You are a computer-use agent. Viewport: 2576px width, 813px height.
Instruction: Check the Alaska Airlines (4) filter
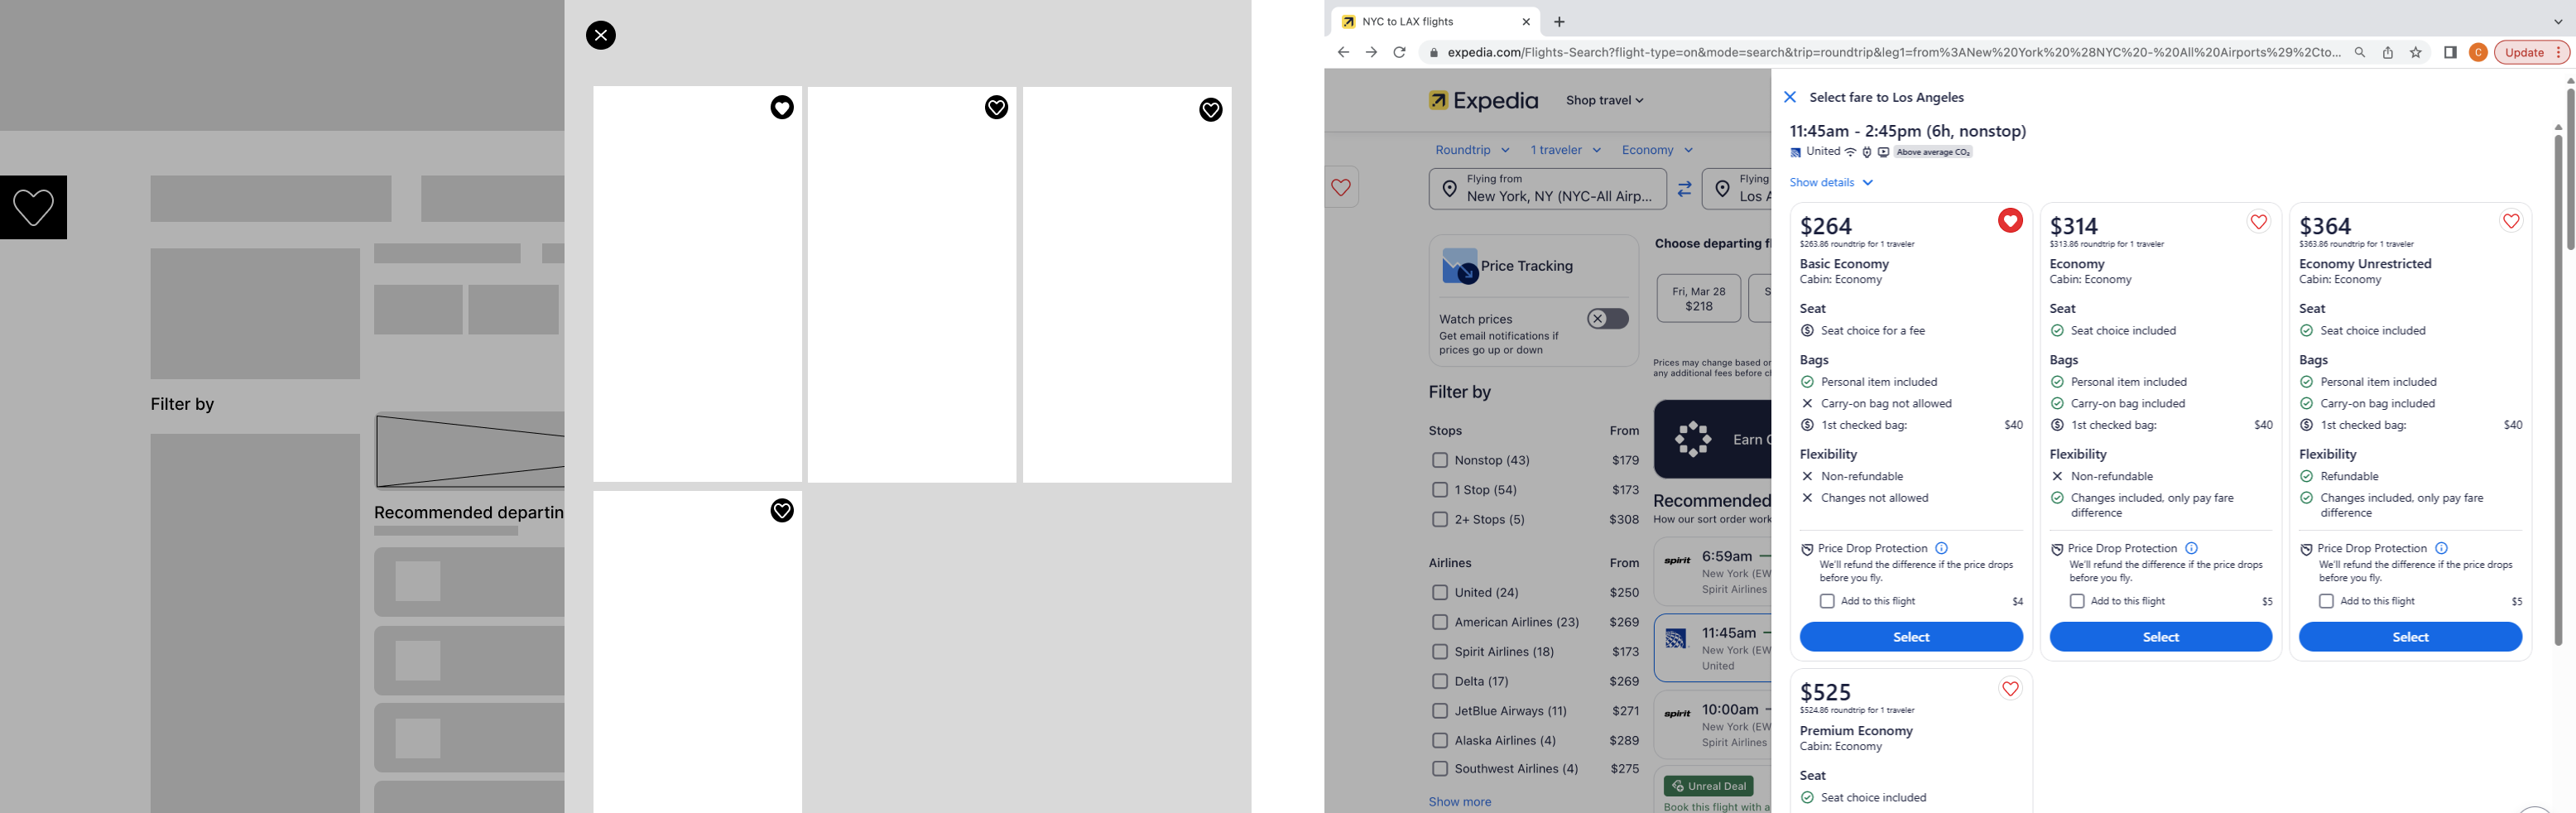coord(1439,740)
